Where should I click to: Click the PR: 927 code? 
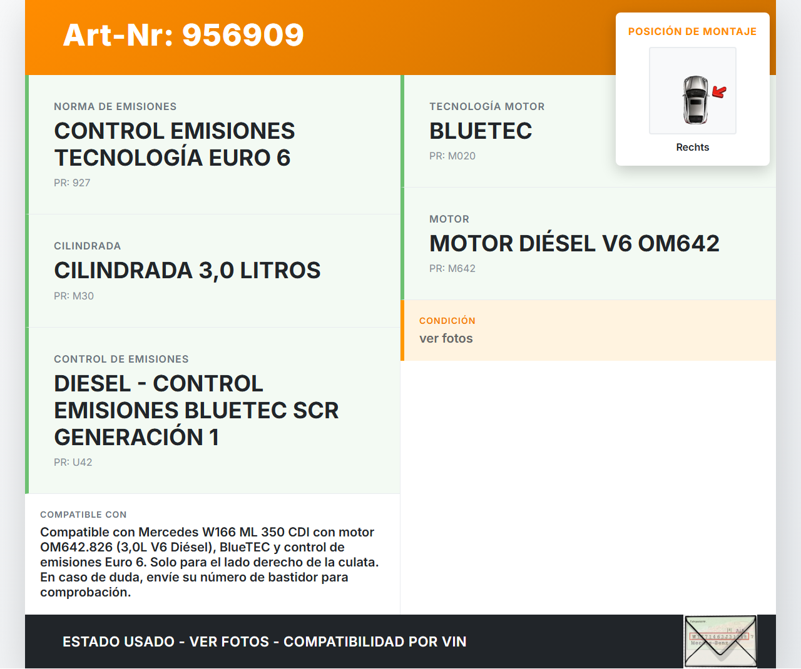point(72,183)
